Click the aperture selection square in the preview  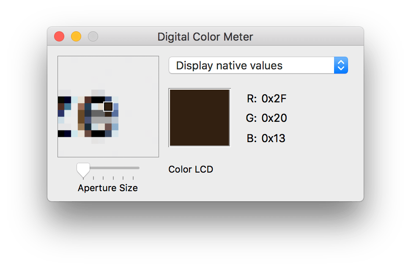[x=108, y=106]
